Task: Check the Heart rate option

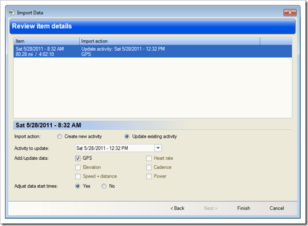Action: pyautogui.click(x=149, y=159)
